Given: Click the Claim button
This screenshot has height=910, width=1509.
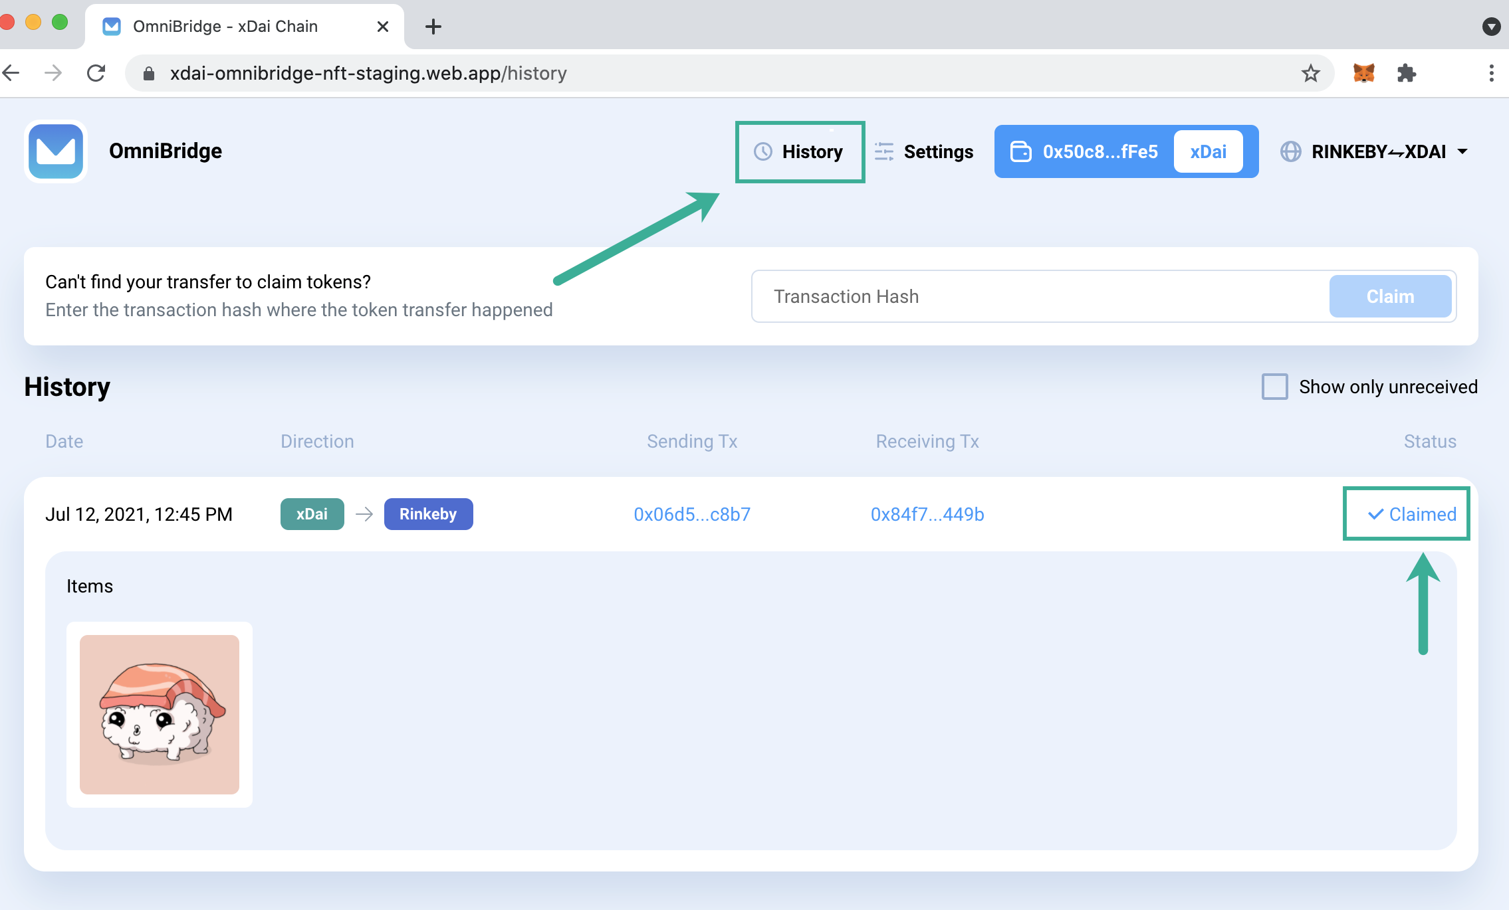Looking at the screenshot, I should click(x=1390, y=296).
